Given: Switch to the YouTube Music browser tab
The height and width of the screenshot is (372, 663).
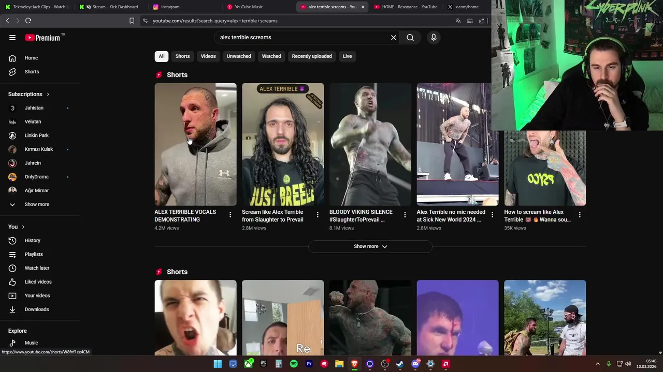Looking at the screenshot, I should [x=258, y=7].
